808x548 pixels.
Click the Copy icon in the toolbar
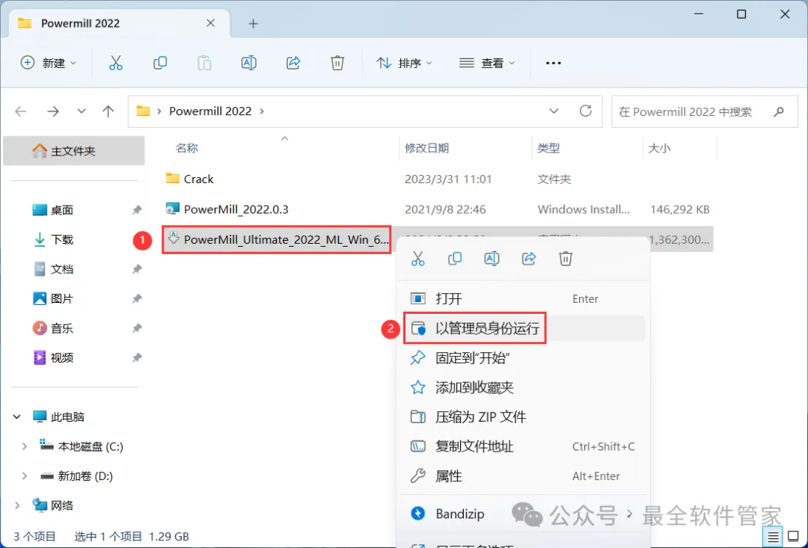pyautogui.click(x=160, y=63)
